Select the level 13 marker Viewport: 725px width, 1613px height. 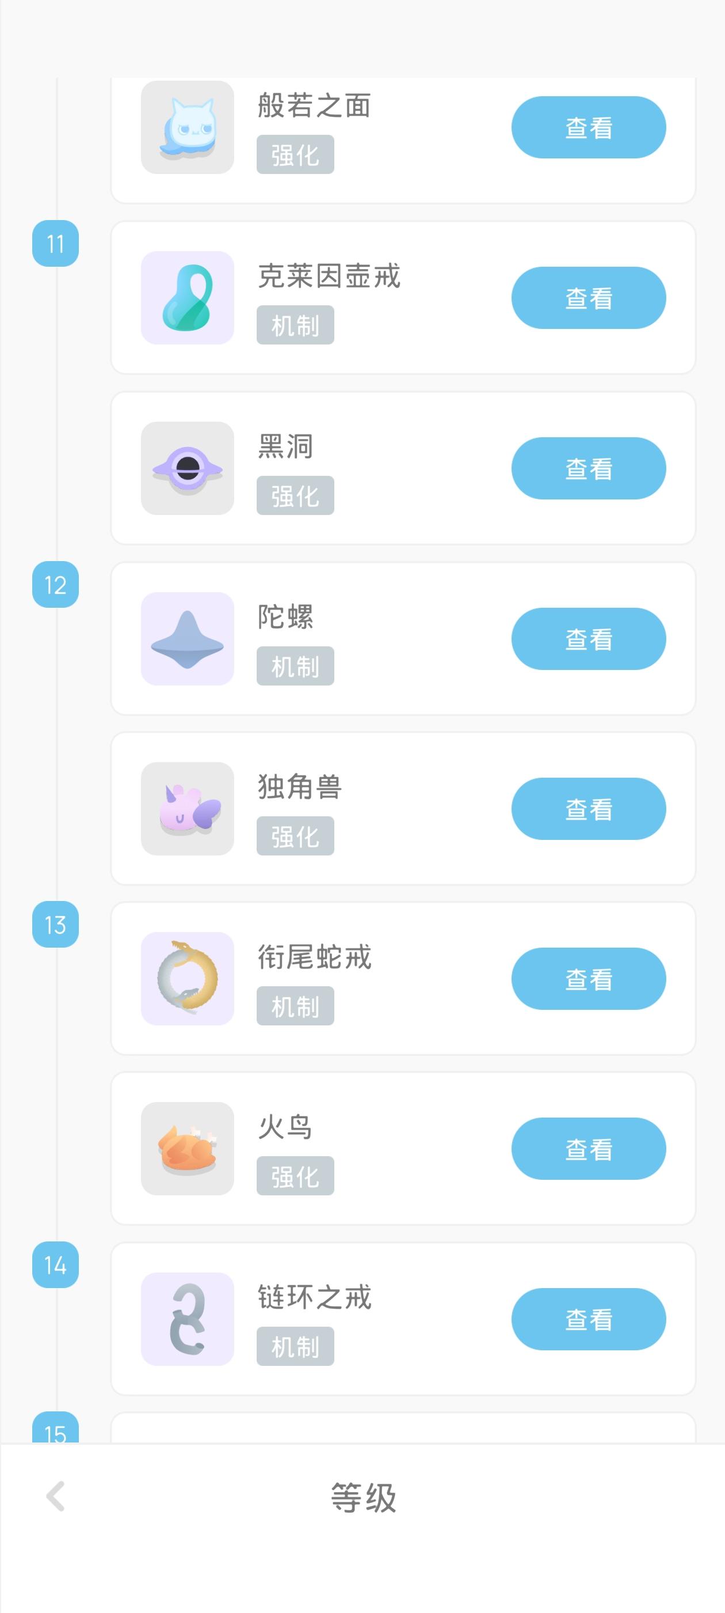tap(55, 925)
